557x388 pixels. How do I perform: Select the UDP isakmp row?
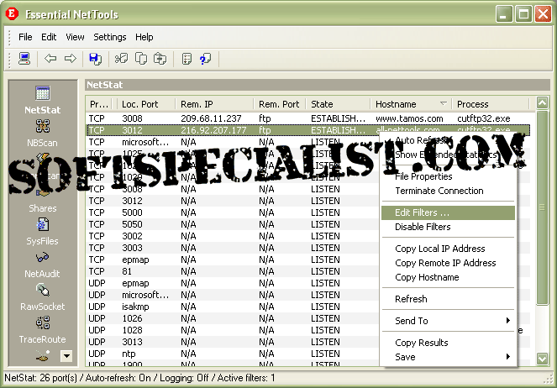click(x=233, y=307)
